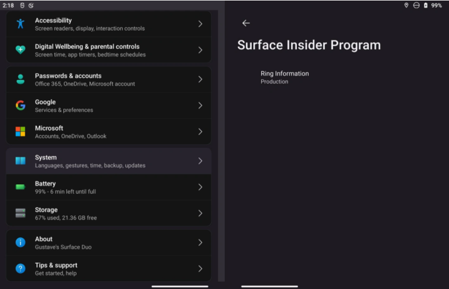The width and height of the screenshot is (449, 289).
Task: Click "Gustave's Surface Duo" subtitle
Action: click(x=63, y=247)
